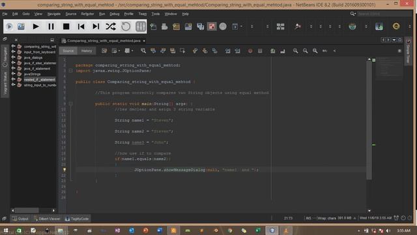Open the Help menu
Image resolution: width=417 pixels, height=235 pixels.
[185, 14]
